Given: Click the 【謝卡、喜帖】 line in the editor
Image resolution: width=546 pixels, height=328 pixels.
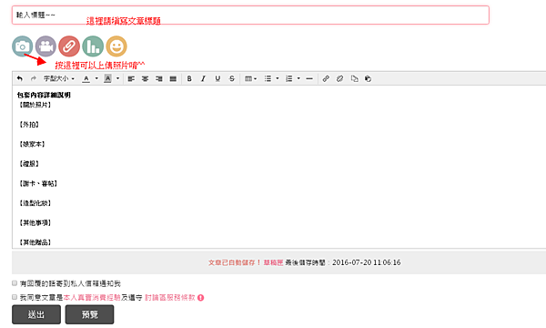Looking at the screenshot, I should coord(38,183).
